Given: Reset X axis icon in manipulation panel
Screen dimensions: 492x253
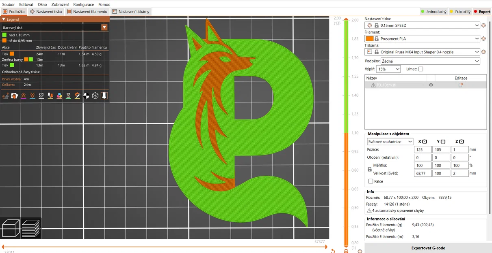Looking at the screenshot, I should [x=425, y=142].
